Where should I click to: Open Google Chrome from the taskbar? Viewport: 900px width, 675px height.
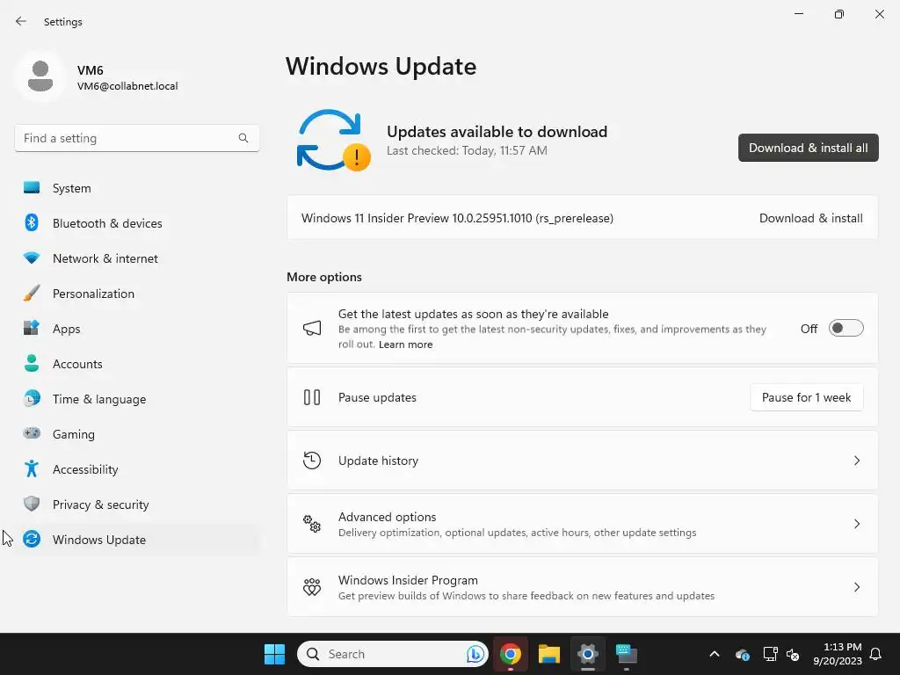[511, 654]
